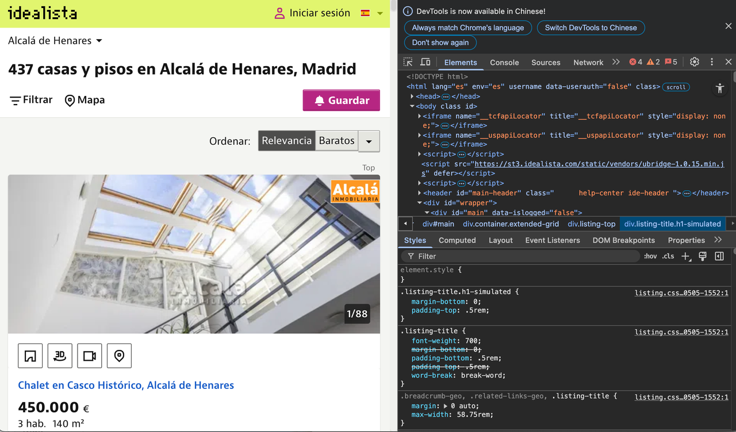Image resolution: width=736 pixels, height=432 pixels.
Task: Switch to the Console tab
Action: click(x=504, y=63)
